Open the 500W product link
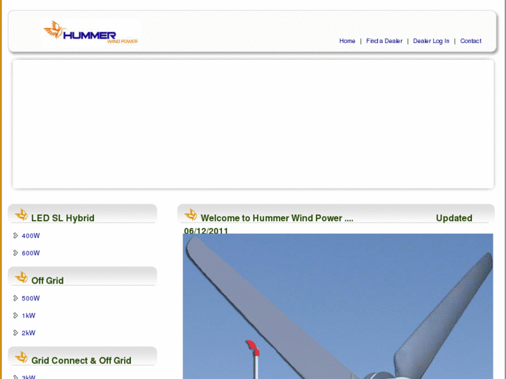 [x=31, y=298]
